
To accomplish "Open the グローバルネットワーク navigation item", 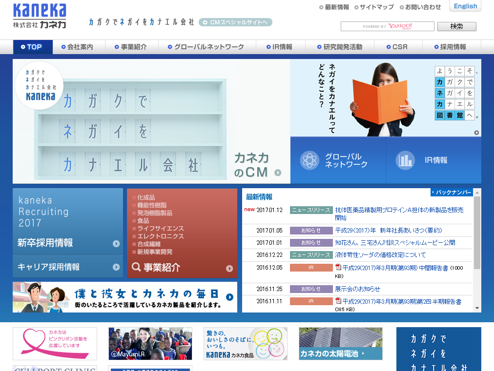I will point(206,47).
